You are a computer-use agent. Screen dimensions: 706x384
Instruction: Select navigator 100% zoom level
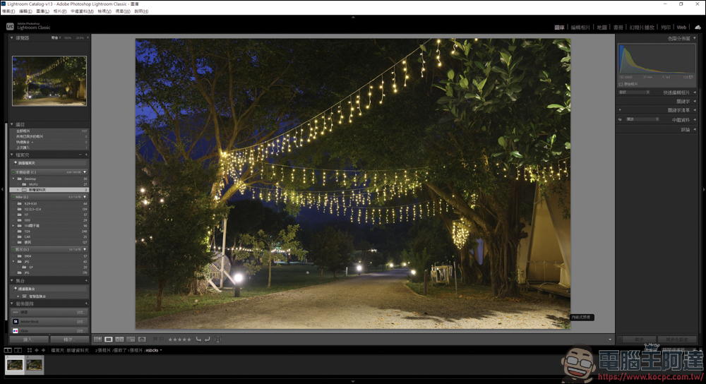click(68, 38)
